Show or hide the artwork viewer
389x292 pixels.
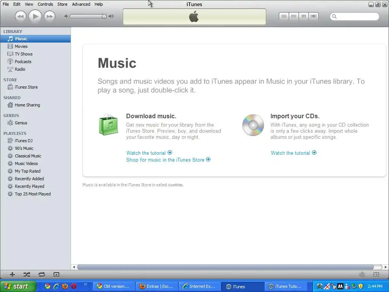click(x=56, y=275)
